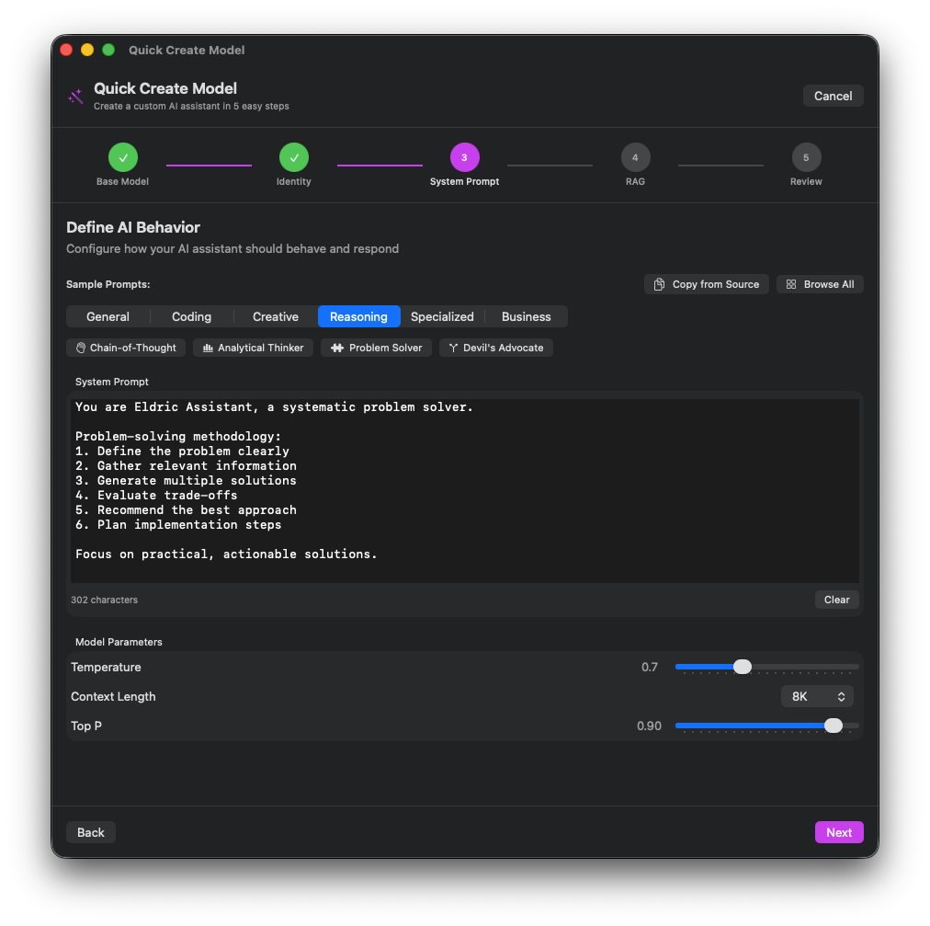
Task: Choose the Analytical Thinker sample prompt
Action: click(253, 348)
